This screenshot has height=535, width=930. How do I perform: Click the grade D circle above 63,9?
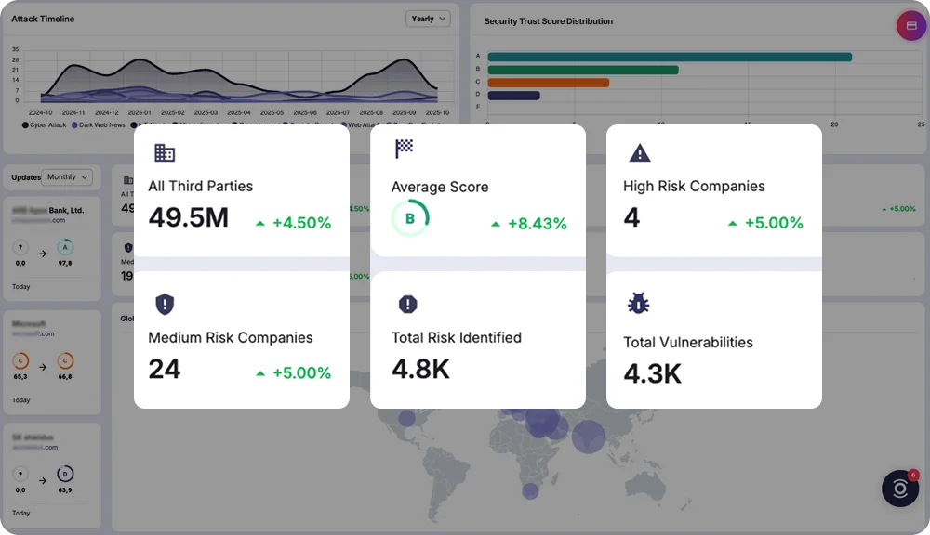coord(65,474)
